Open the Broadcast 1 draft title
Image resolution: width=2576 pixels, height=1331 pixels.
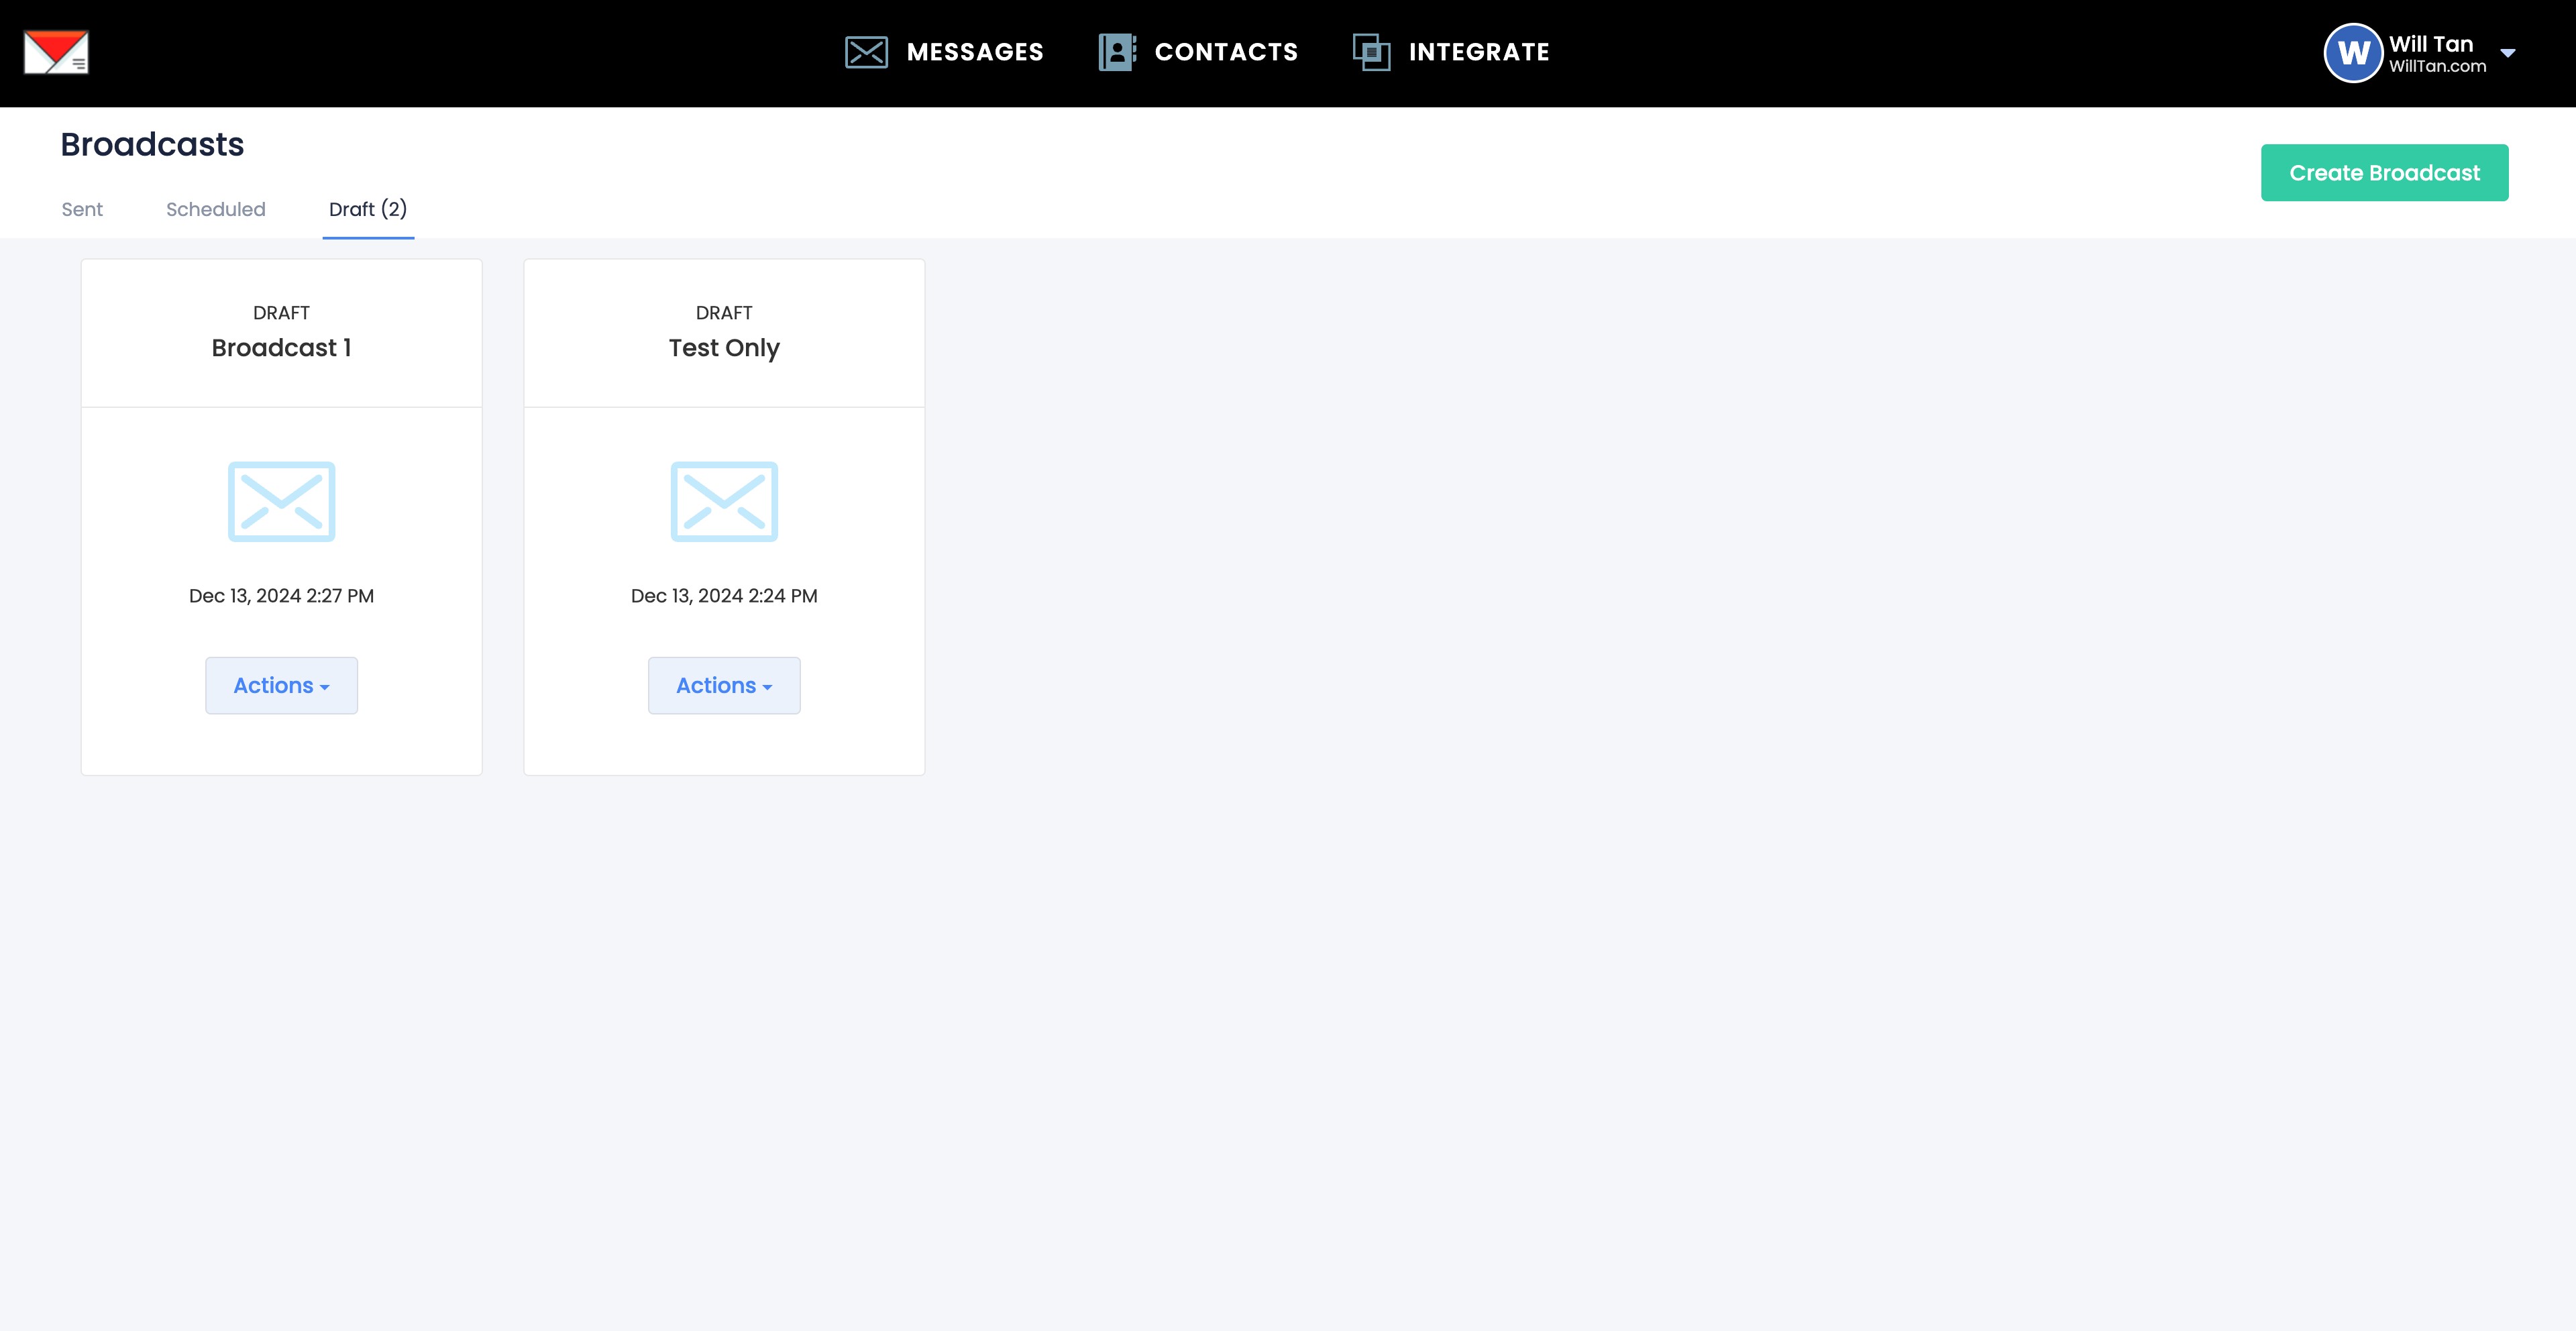click(281, 348)
